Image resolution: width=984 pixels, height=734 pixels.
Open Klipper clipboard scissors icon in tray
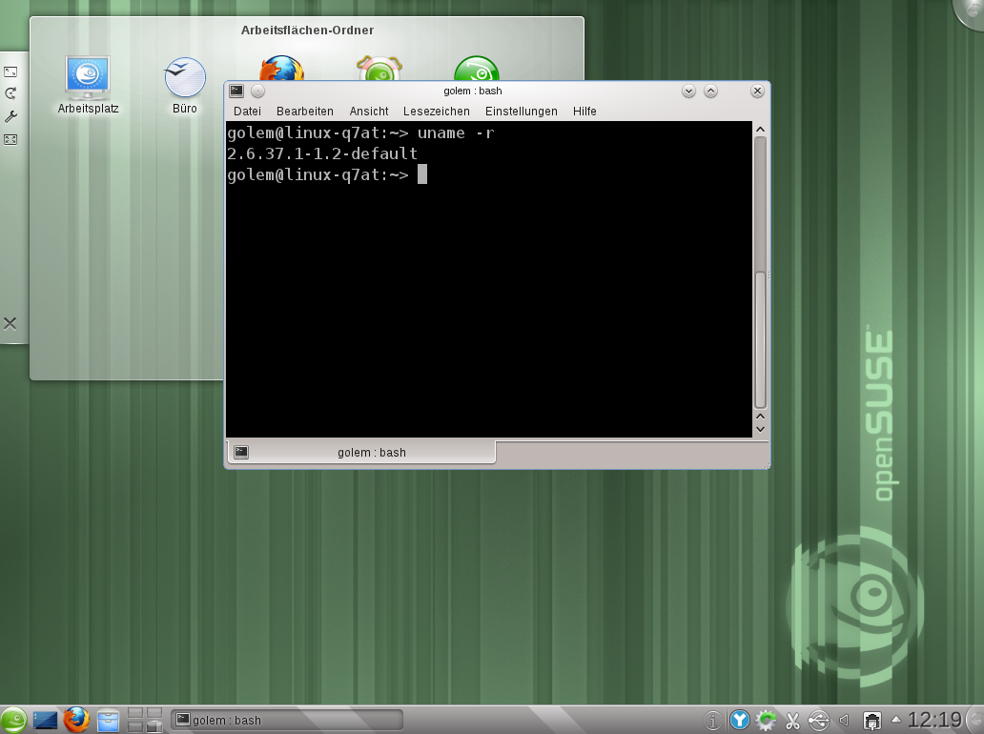[x=793, y=720]
